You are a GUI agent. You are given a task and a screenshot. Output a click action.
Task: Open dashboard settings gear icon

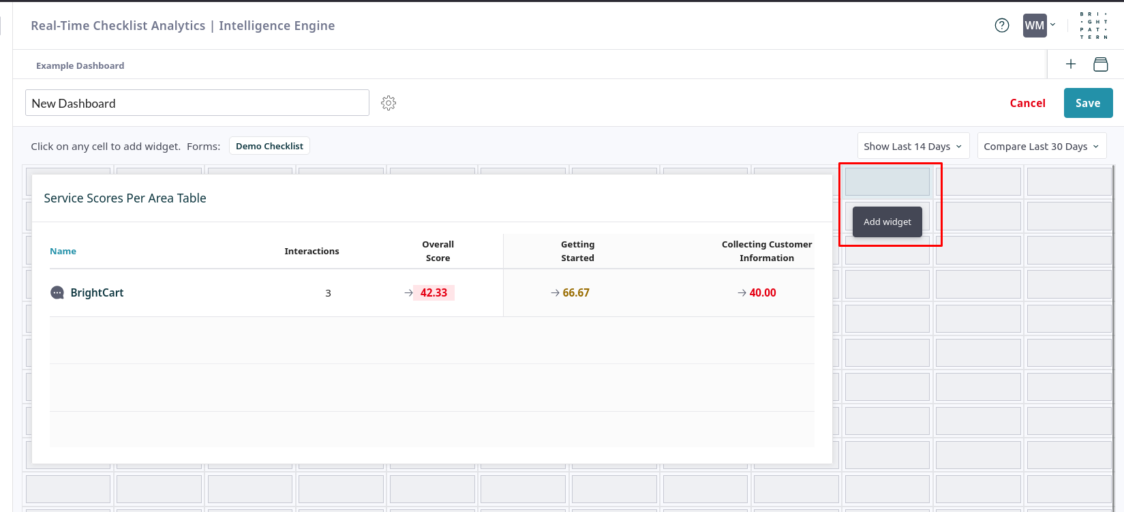coord(389,103)
